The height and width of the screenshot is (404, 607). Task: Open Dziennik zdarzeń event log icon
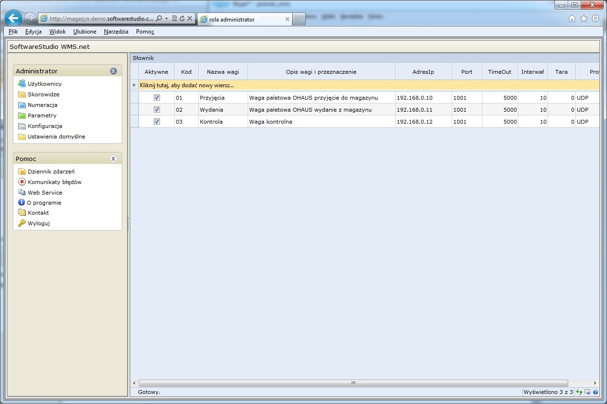(22, 172)
